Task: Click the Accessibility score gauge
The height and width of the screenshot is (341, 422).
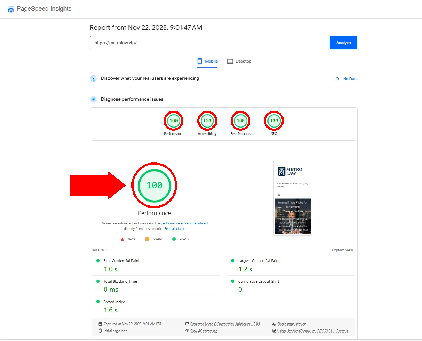Action: pos(207,121)
